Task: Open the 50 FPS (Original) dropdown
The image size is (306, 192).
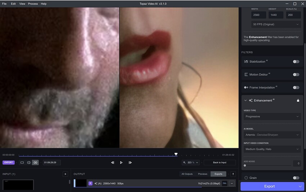Action: coord(276,24)
